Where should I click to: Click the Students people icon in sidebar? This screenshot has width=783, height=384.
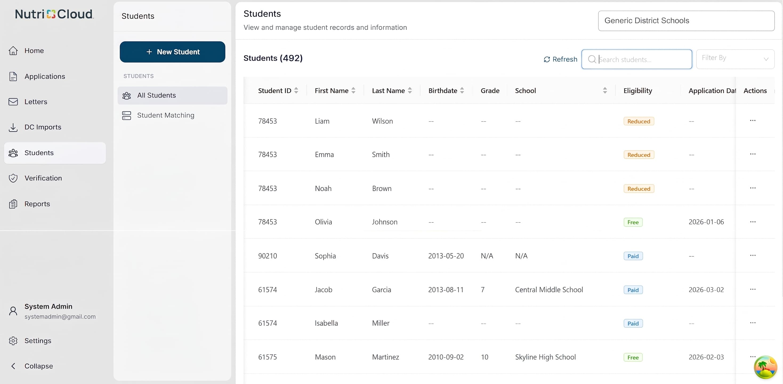click(x=13, y=153)
